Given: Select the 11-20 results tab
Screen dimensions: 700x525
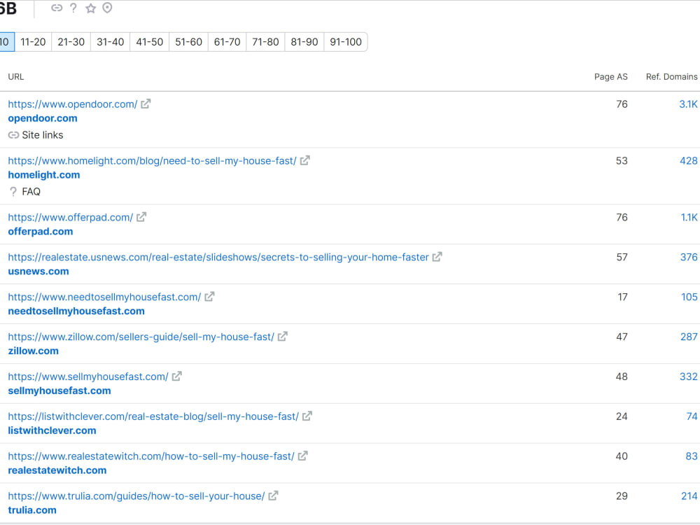Looking at the screenshot, I should [33, 42].
